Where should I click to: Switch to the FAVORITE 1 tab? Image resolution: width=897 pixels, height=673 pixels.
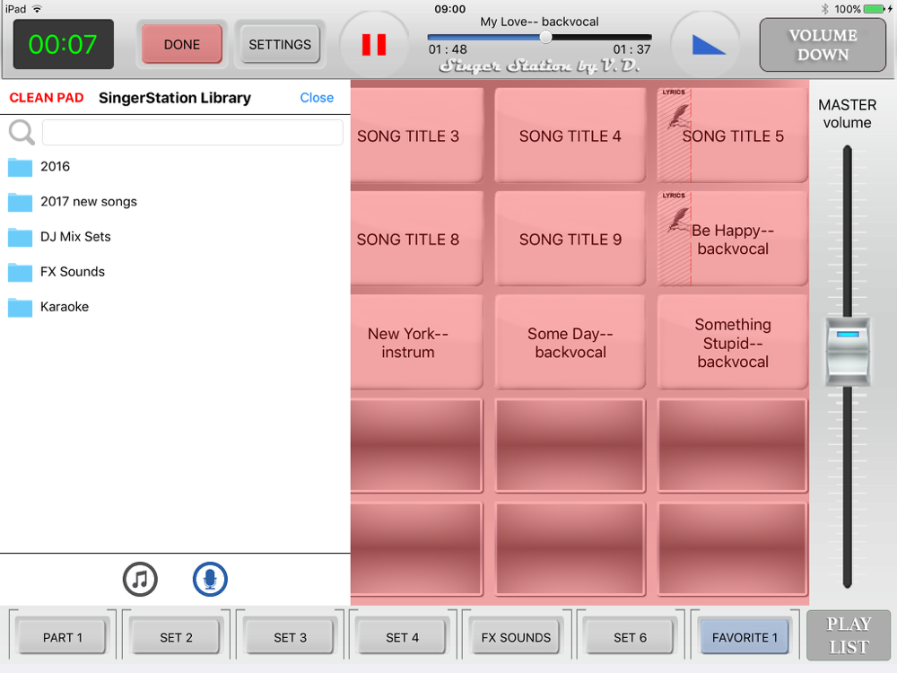pos(745,637)
